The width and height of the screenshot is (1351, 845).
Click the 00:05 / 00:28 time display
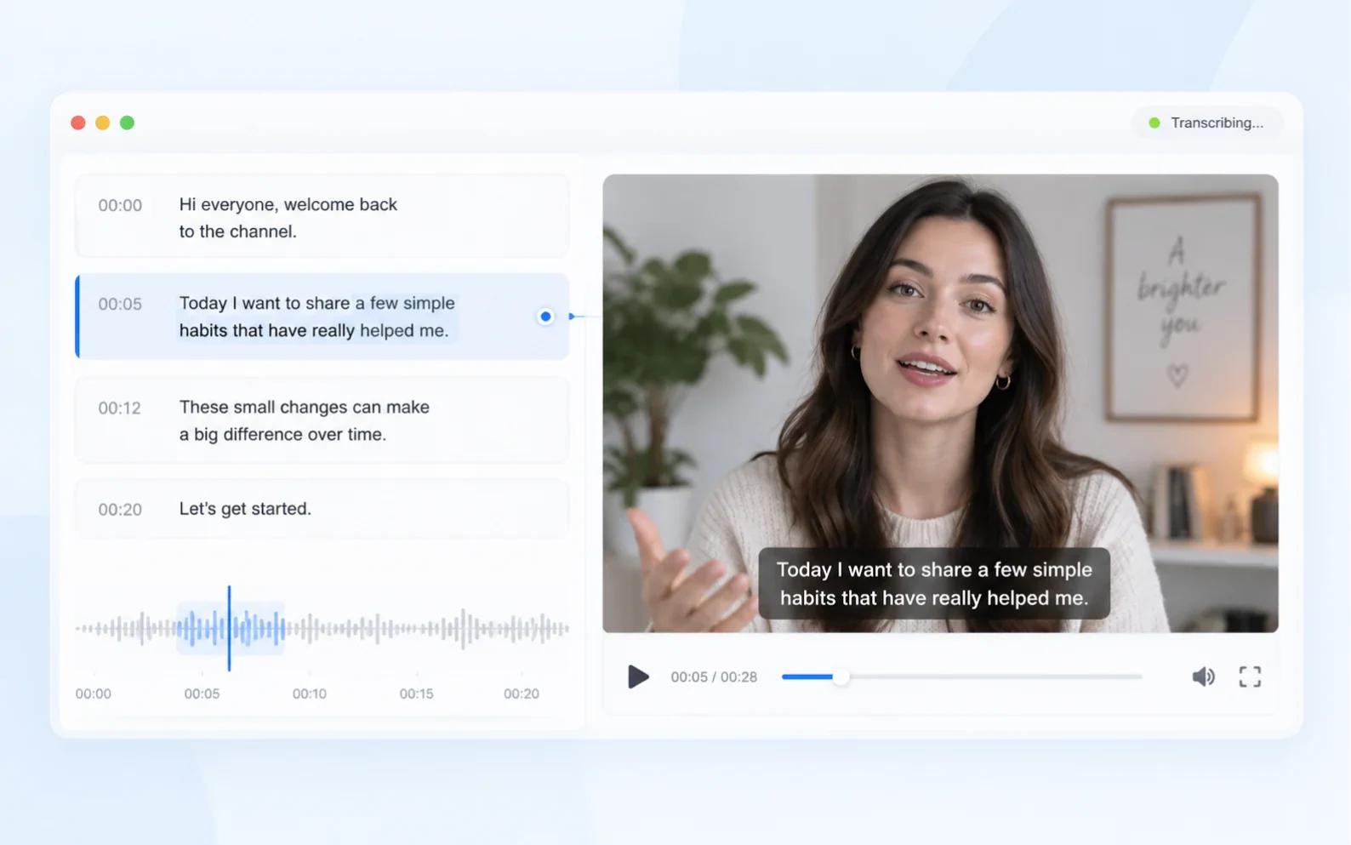click(x=714, y=677)
